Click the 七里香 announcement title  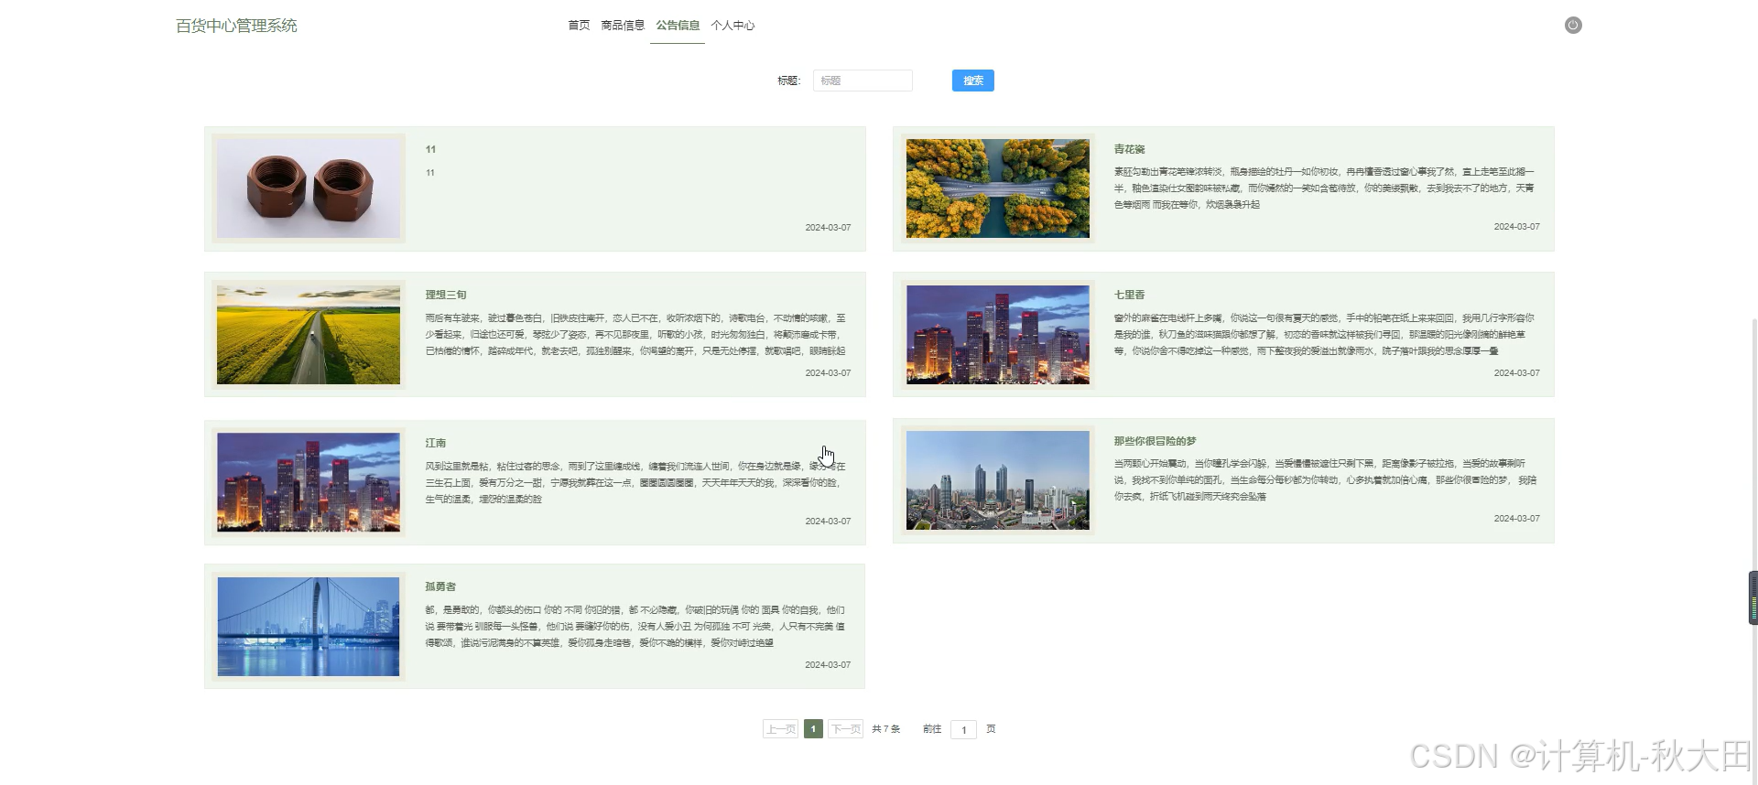[1129, 295]
